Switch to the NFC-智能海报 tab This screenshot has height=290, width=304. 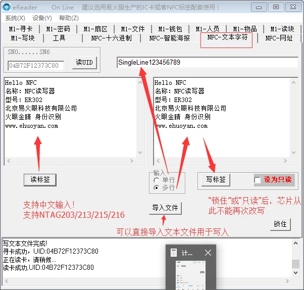170,38
